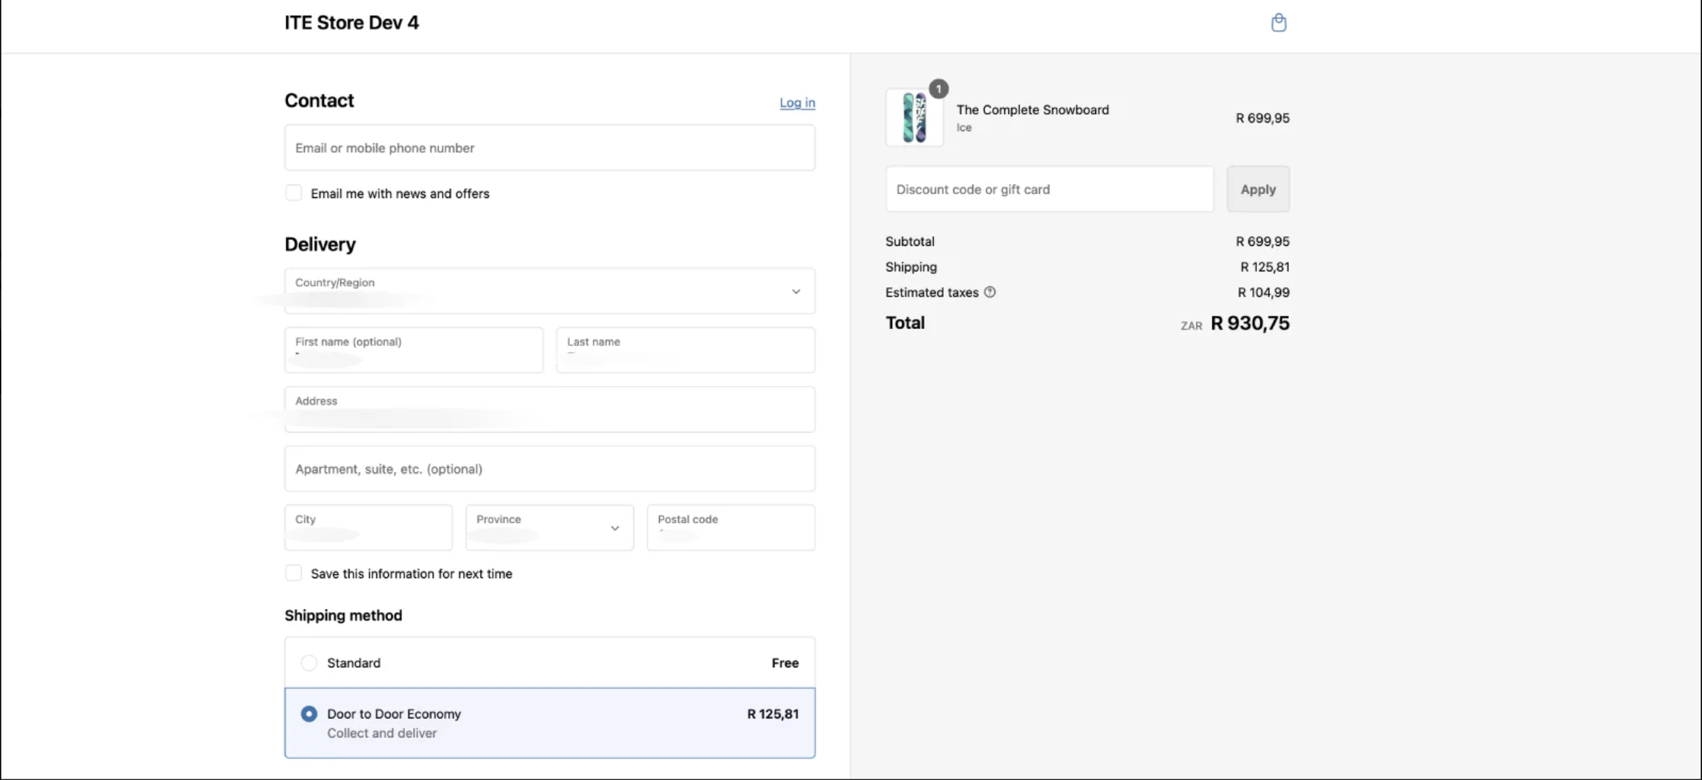Click the Country/Region dropdown chevron
Viewport: 1702px width, 780px height.
(x=795, y=291)
